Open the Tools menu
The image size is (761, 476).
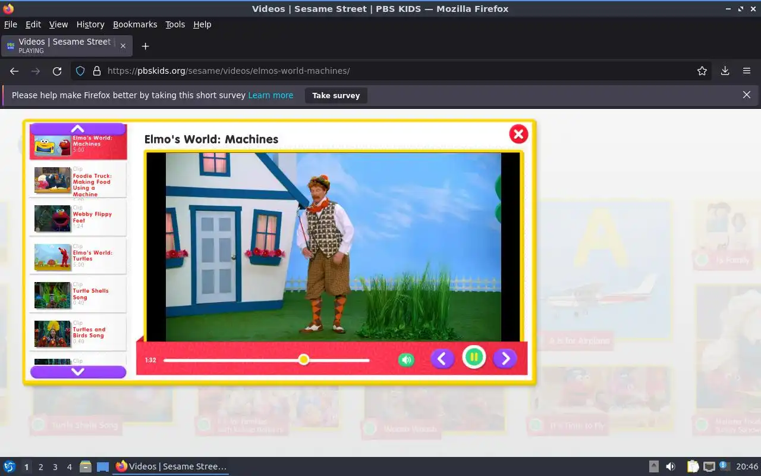175,24
